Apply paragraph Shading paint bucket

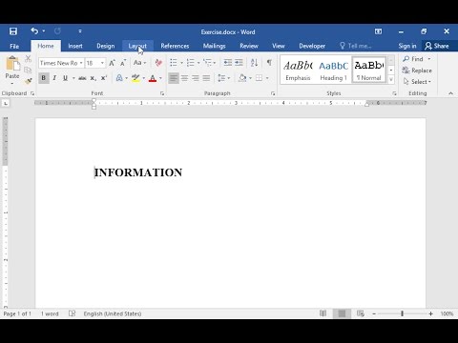pos(242,78)
